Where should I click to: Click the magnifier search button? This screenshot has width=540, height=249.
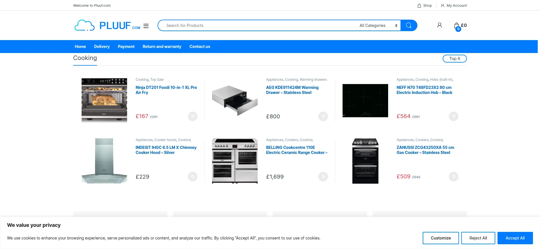(409, 26)
